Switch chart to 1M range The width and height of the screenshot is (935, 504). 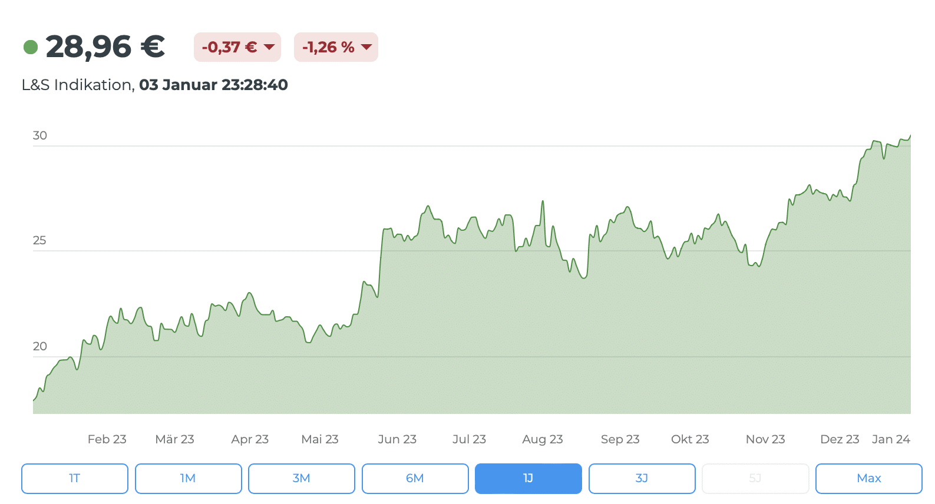(x=189, y=478)
